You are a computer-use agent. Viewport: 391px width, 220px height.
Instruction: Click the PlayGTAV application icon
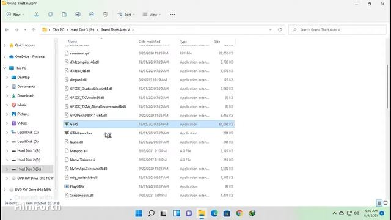[x=67, y=186]
